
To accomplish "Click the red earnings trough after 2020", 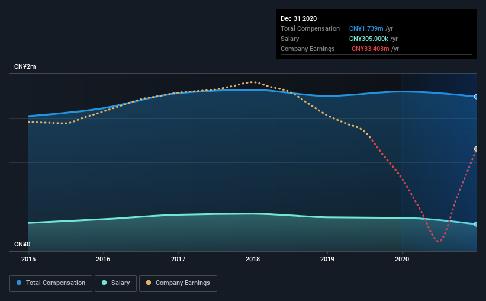I will (x=439, y=241).
